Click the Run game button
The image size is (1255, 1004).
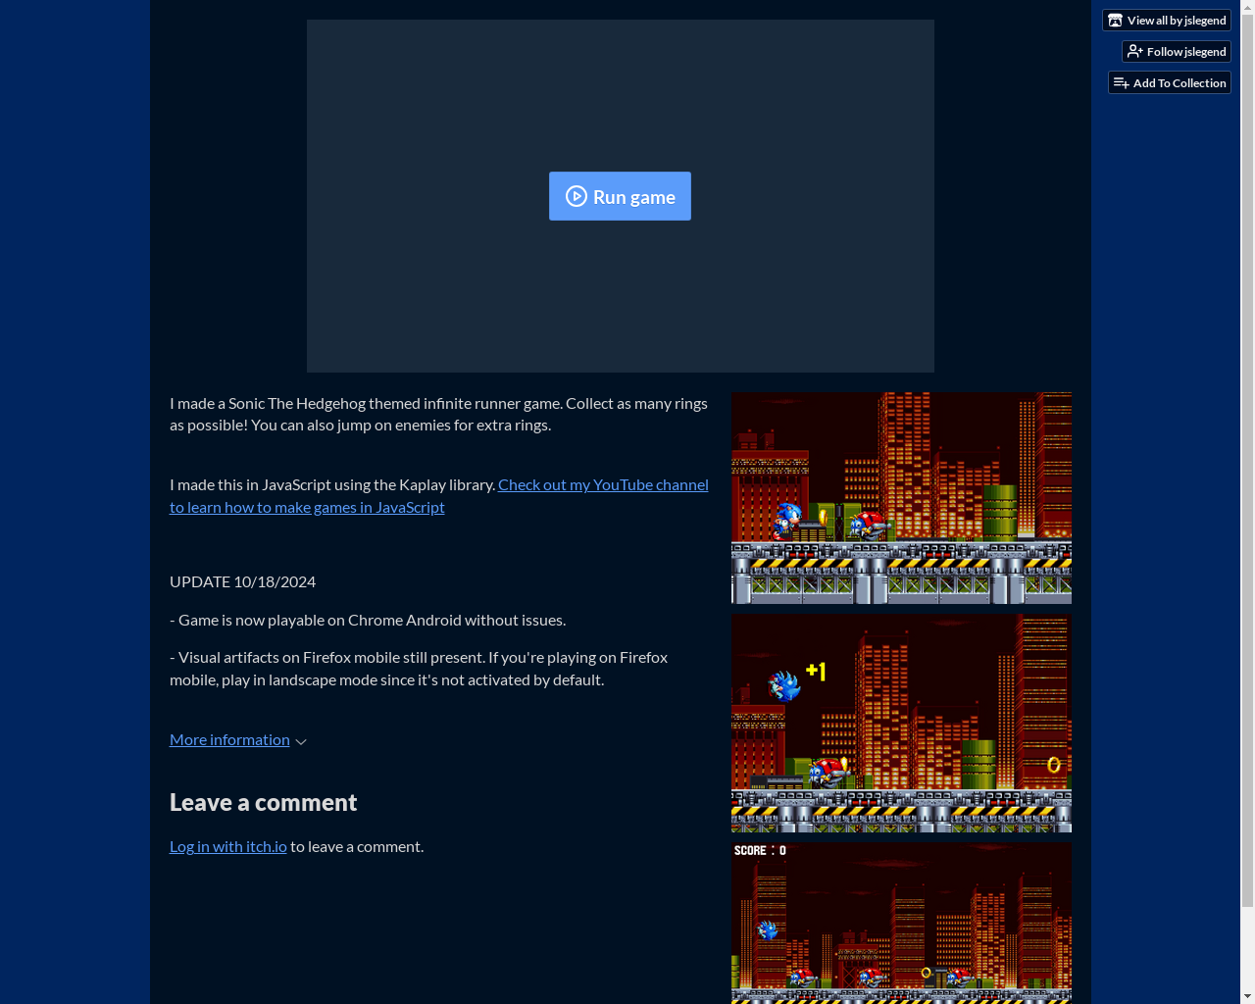[620, 196]
